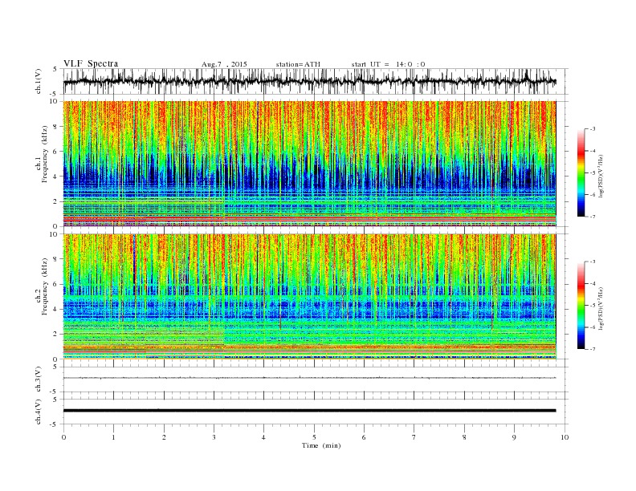Click the "-7" tick of ch.1 color bar
Image resolution: width=636 pixels, height=491 pixels.
coord(593,217)
